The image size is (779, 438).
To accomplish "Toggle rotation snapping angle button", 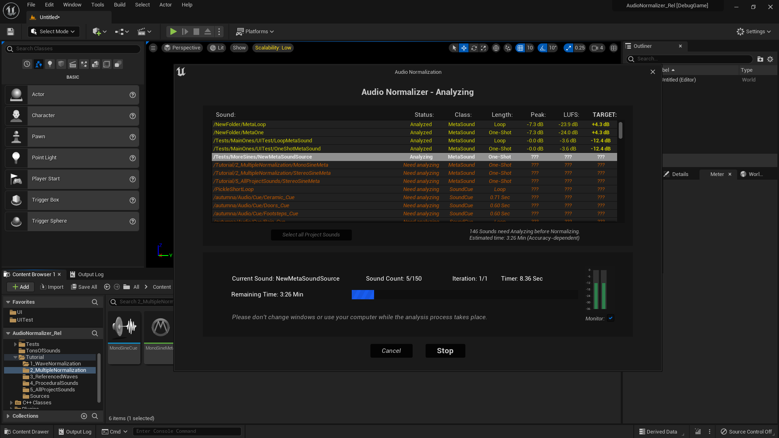I will pyautogui.click(x=542, y=48).
